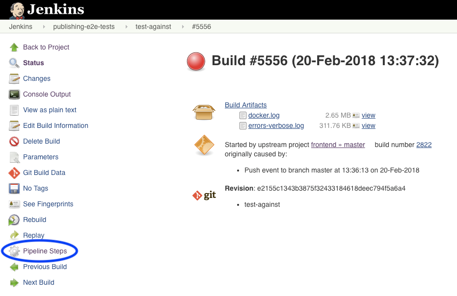Open the Changes link
The width and height of the screenshot is (457, 296).
tap(37, 78)
